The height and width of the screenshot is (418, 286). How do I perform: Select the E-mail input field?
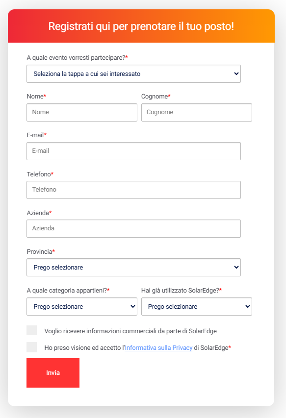point(133,151)
